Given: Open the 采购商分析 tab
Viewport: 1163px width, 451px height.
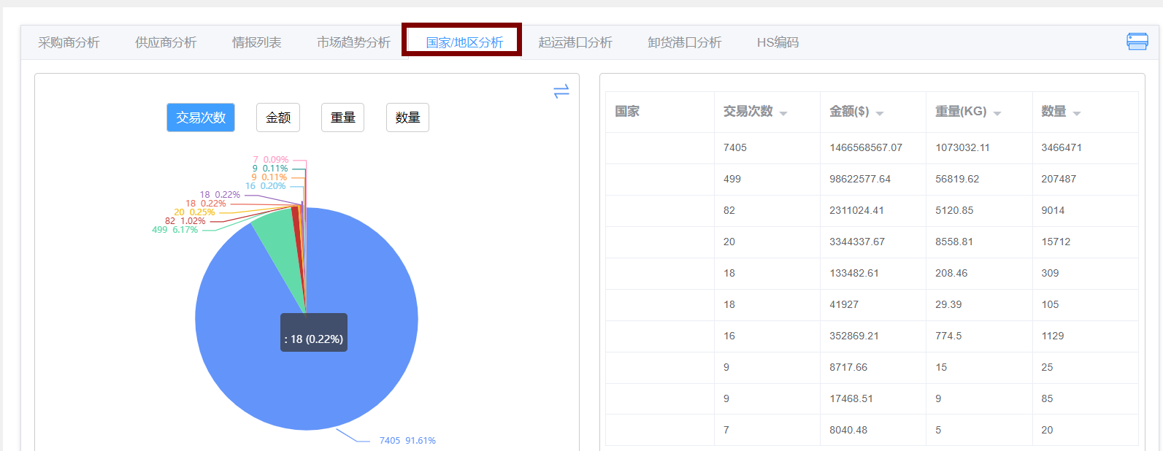Looking at the screenshot, I should pos(69,42).
